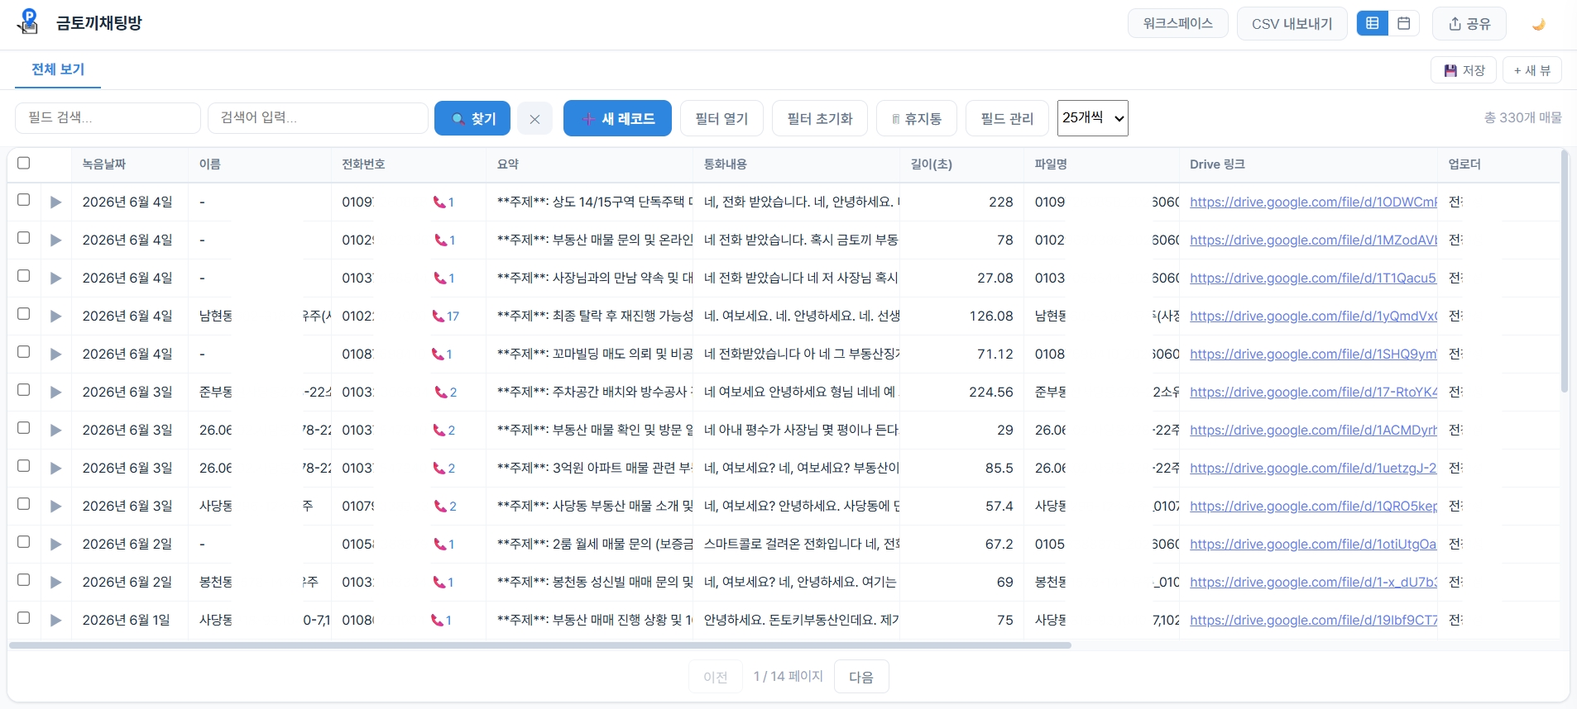Screen dimensions: 1577x709
Task: Play the 남현동 row recording
Action: coord(55,316)
